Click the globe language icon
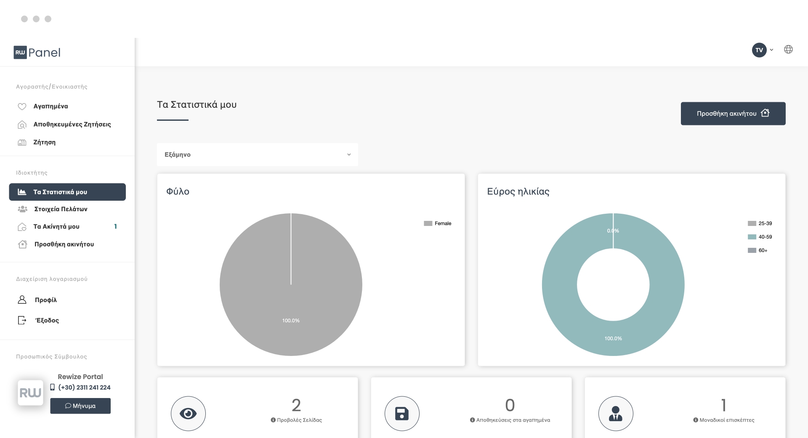Viewport: 808px width, 438px height. coord(788,49)
